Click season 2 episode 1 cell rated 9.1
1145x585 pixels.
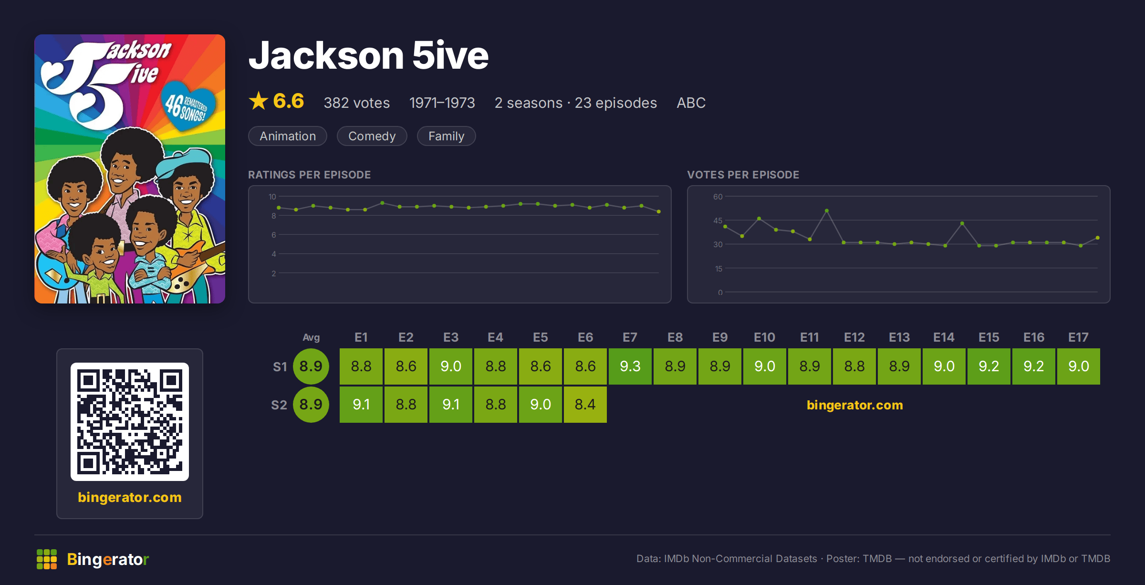(x=361, y=405)
